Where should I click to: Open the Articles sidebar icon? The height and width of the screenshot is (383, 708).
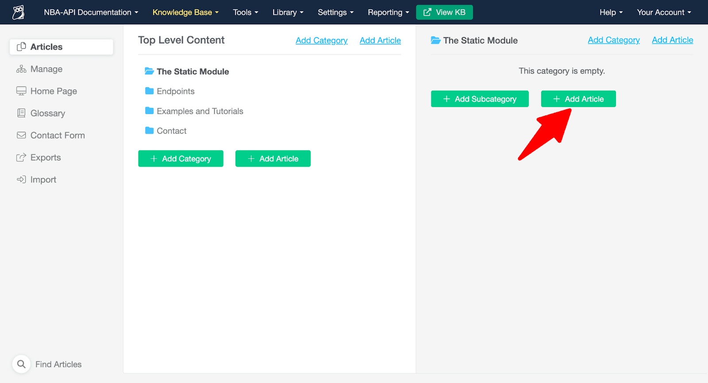click(21, 47)
